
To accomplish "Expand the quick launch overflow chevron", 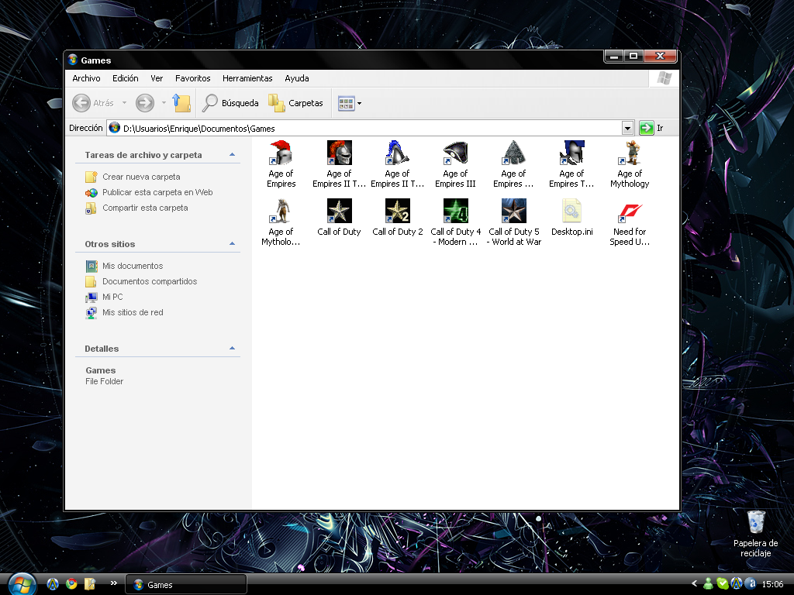I will click(x=114, y=583).
